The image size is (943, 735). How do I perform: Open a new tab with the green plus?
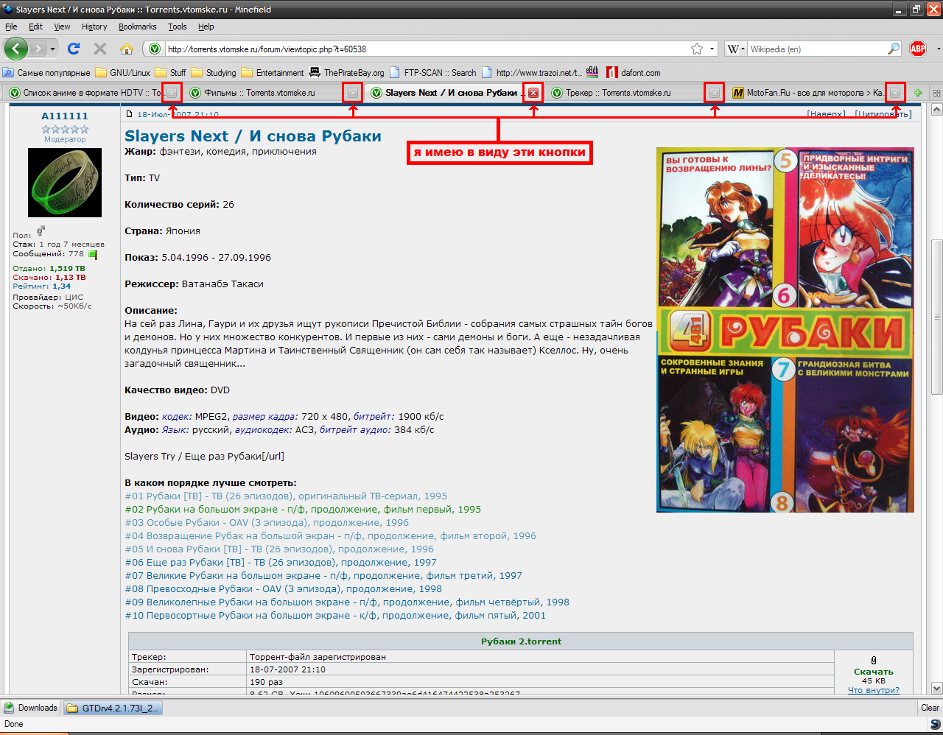click(x=918, y=93)
